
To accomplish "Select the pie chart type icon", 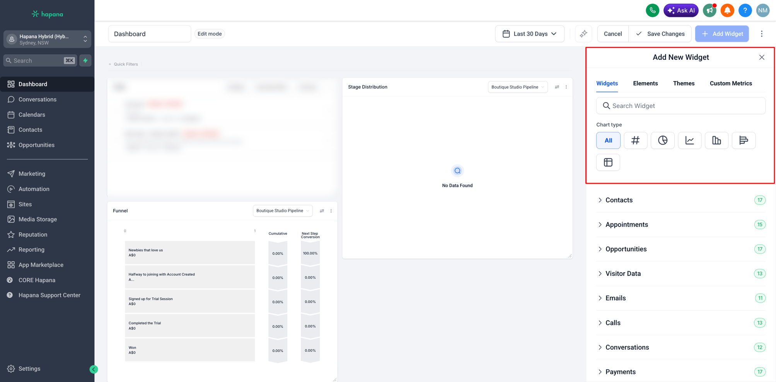I will pos(662,140).
